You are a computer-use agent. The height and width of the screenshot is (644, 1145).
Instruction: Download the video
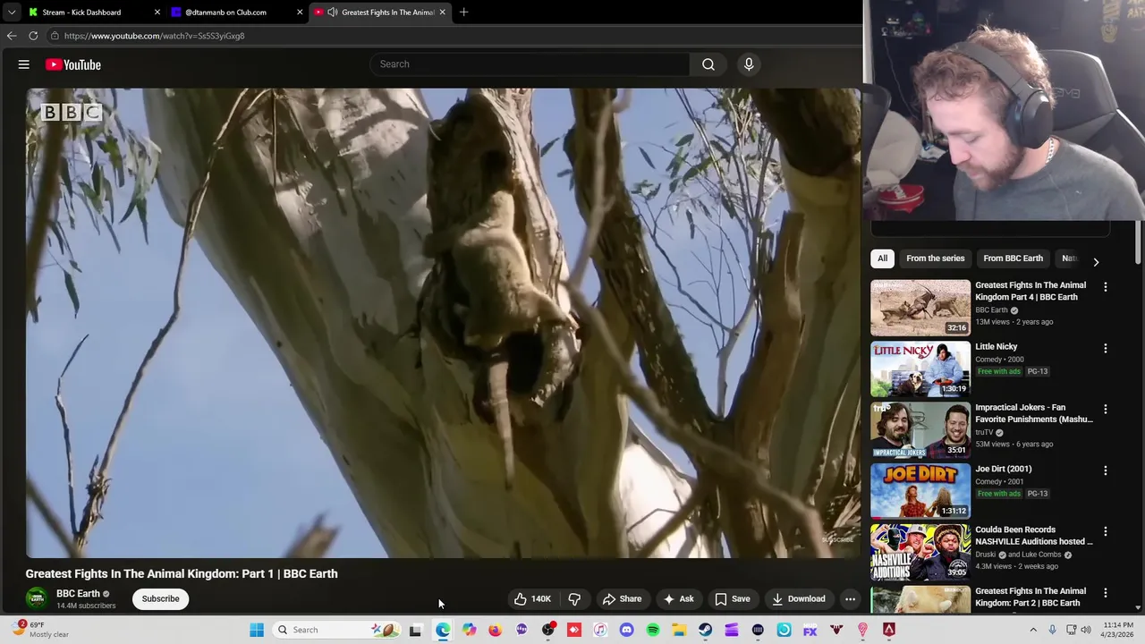(x=799, y=599)
